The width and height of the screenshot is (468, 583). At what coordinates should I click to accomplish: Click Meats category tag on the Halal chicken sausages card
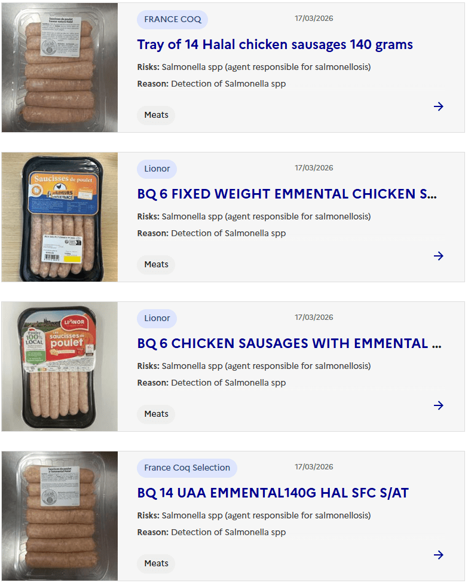tap(156, 115)
